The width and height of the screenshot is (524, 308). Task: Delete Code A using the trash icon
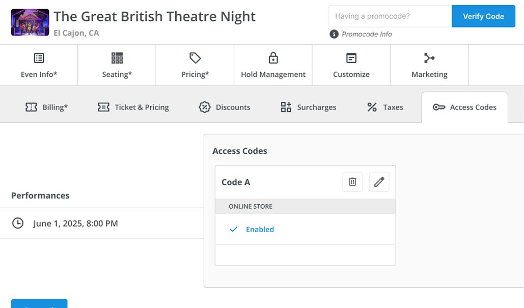click(x=352, y=182)
